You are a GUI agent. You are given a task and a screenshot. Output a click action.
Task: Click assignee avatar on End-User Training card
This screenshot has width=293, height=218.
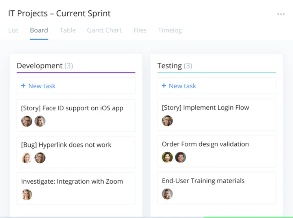pyautogui.click(x=167, y=194)
